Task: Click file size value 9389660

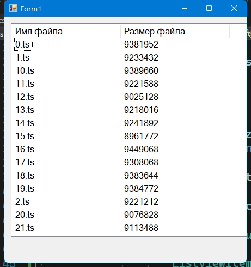Action: [141, 70]
